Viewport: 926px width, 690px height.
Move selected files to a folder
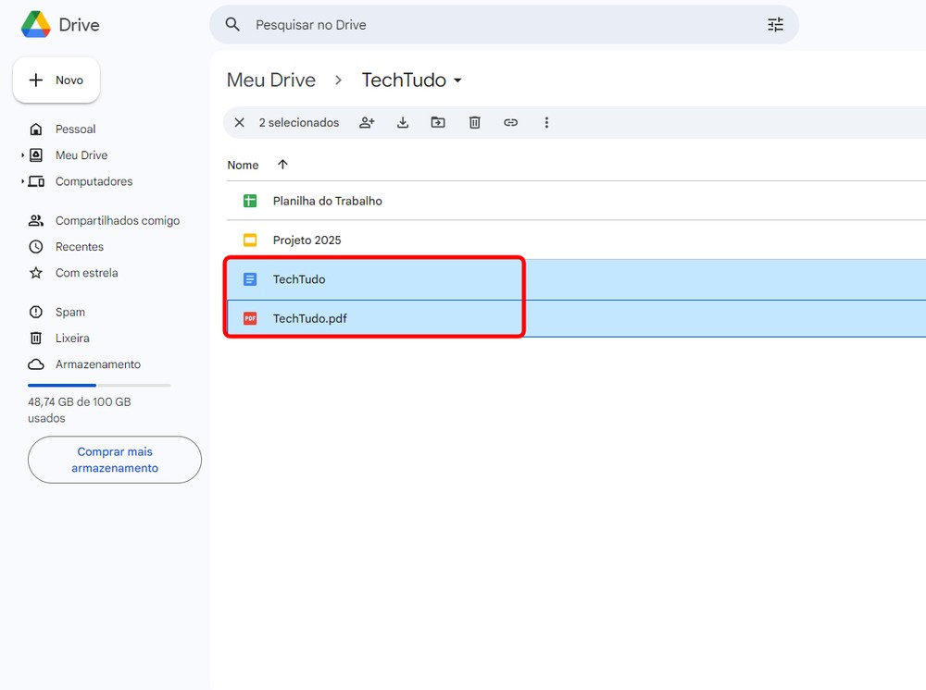point(438,122)
